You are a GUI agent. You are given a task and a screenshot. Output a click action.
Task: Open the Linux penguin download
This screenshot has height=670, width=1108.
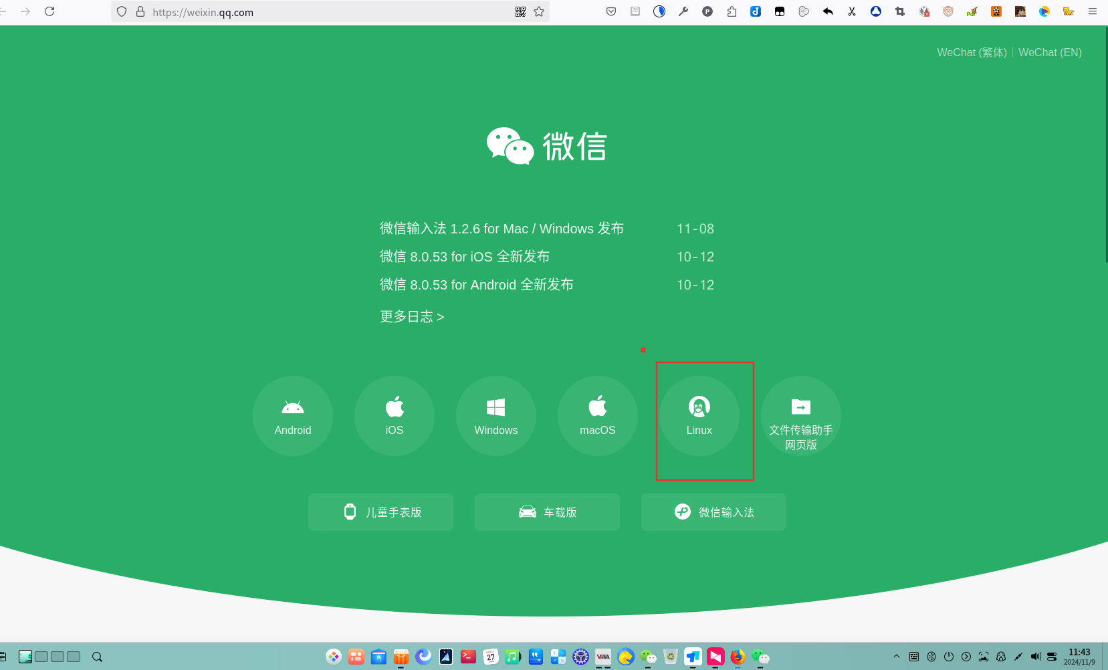click(x=699, y=416)
